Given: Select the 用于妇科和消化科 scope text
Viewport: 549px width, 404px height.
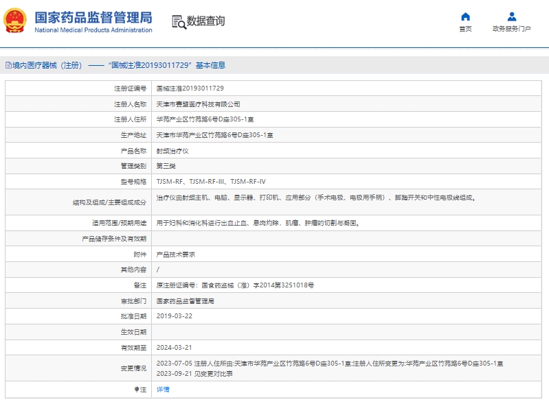Looking at the screenshot, I should tap(258, 223).
